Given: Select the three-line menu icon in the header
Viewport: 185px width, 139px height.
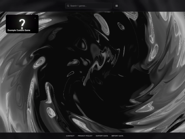Looking at the screenshot, I should [x=116, y=6].
